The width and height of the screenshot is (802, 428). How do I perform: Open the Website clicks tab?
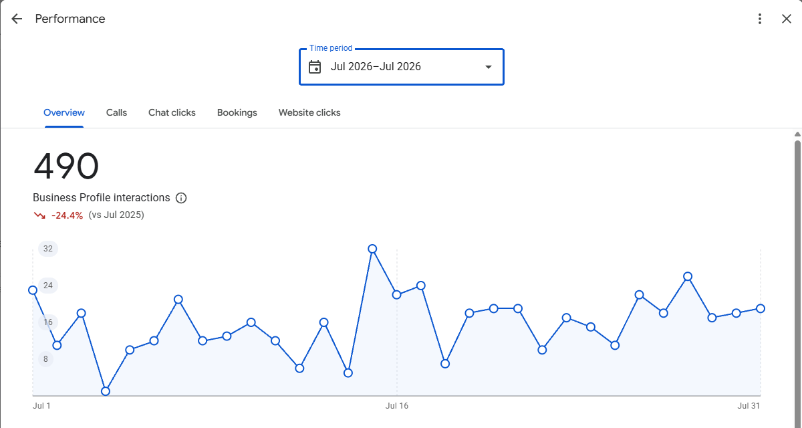309,112
